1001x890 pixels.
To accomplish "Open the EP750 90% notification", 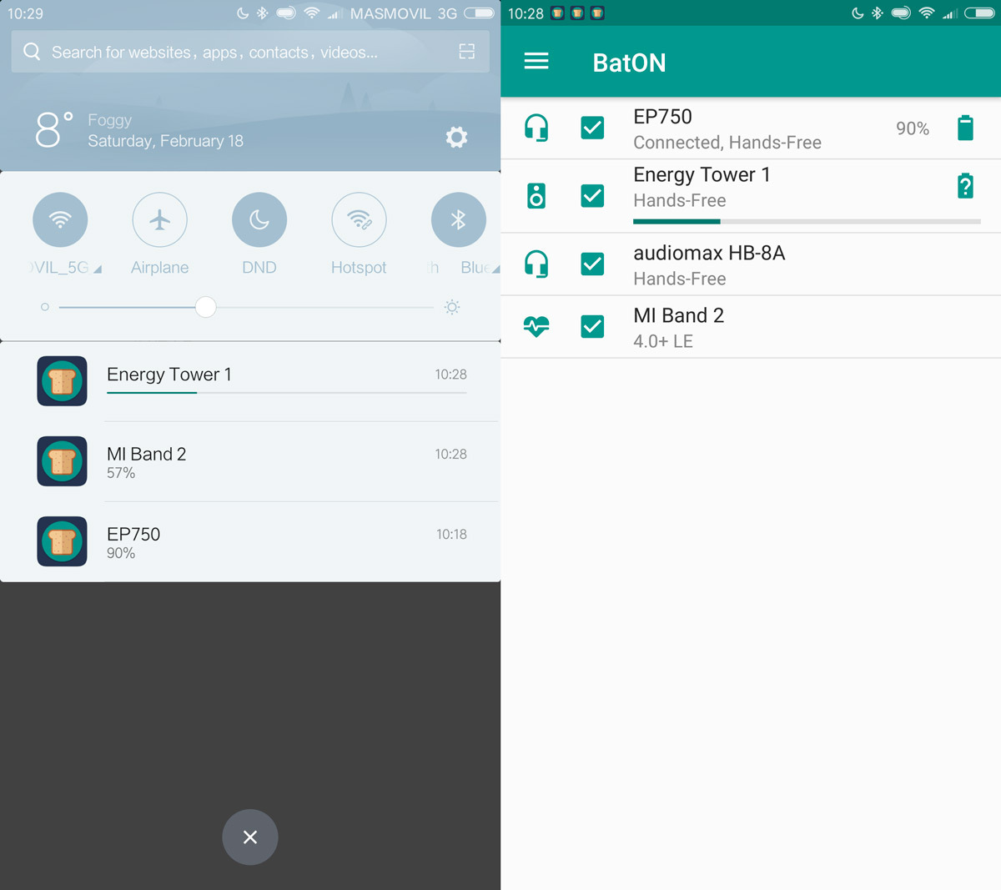I will (250, 541).
